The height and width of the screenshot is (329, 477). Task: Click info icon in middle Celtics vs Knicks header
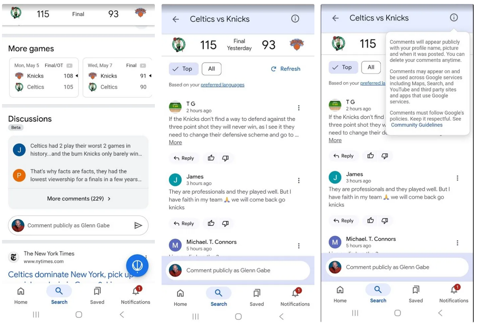[295, 19]
